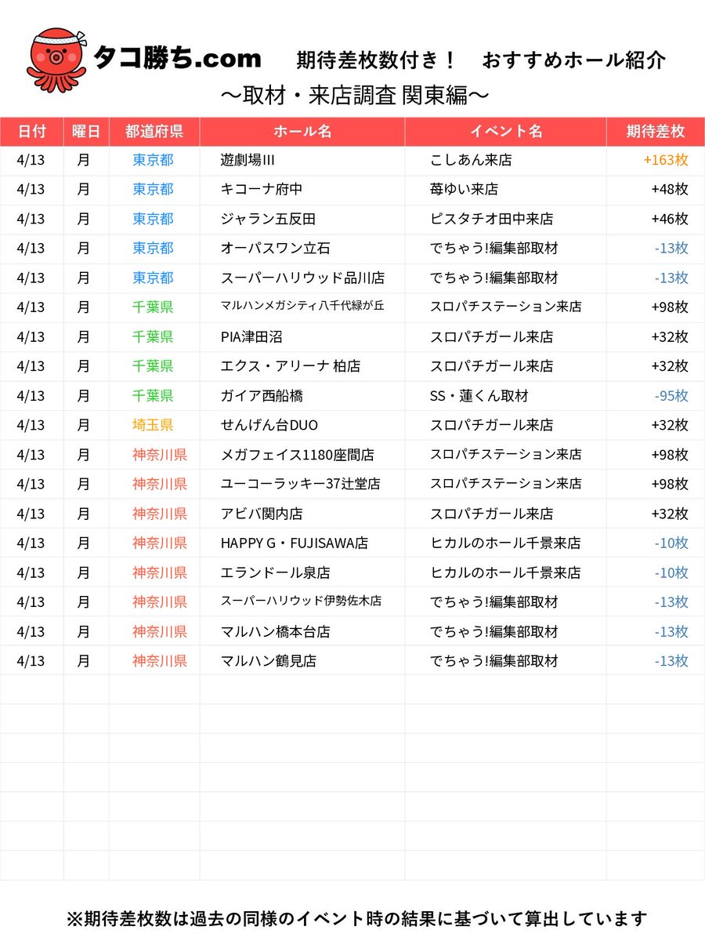Viewport: 705px width, 941px height.
Task: Click event こしあん来店
Action: pyautogui.click(x=471, y=160)
